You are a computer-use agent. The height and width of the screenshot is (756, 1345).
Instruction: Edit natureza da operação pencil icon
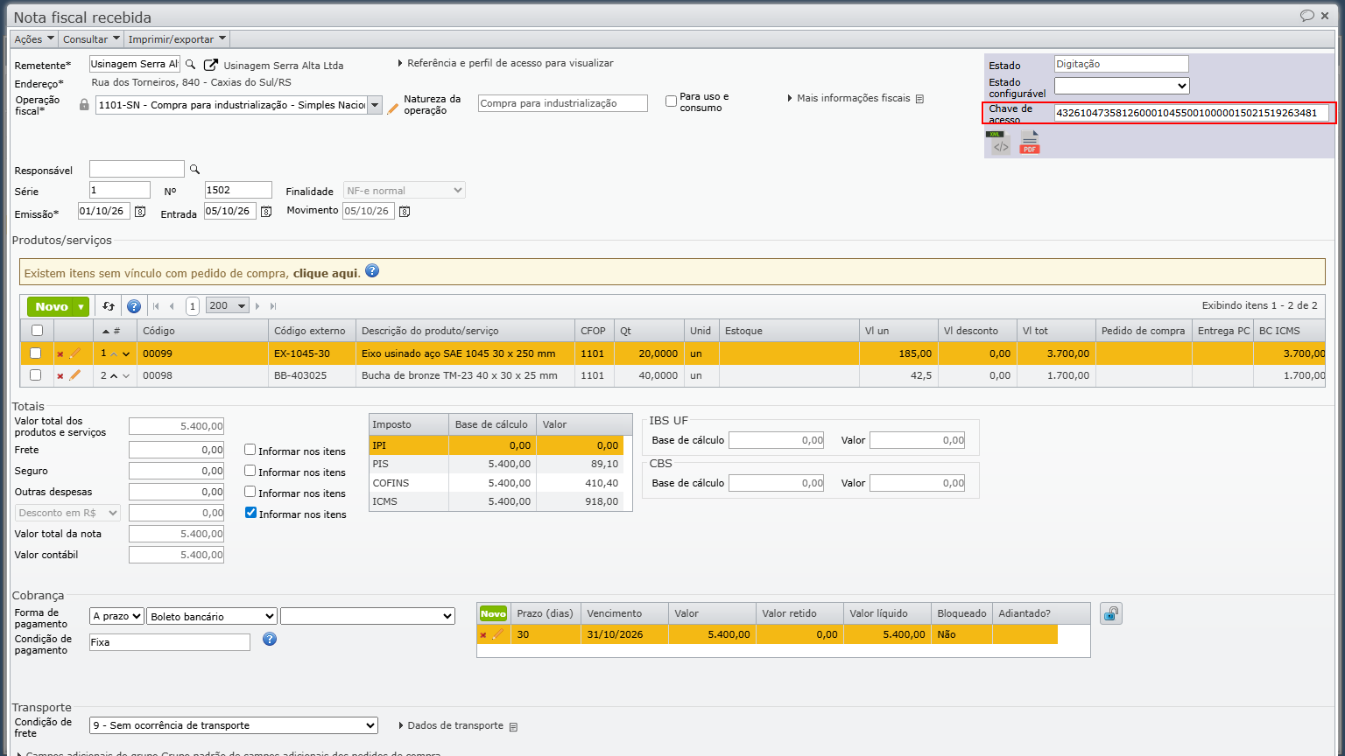[x=393, y=108]
